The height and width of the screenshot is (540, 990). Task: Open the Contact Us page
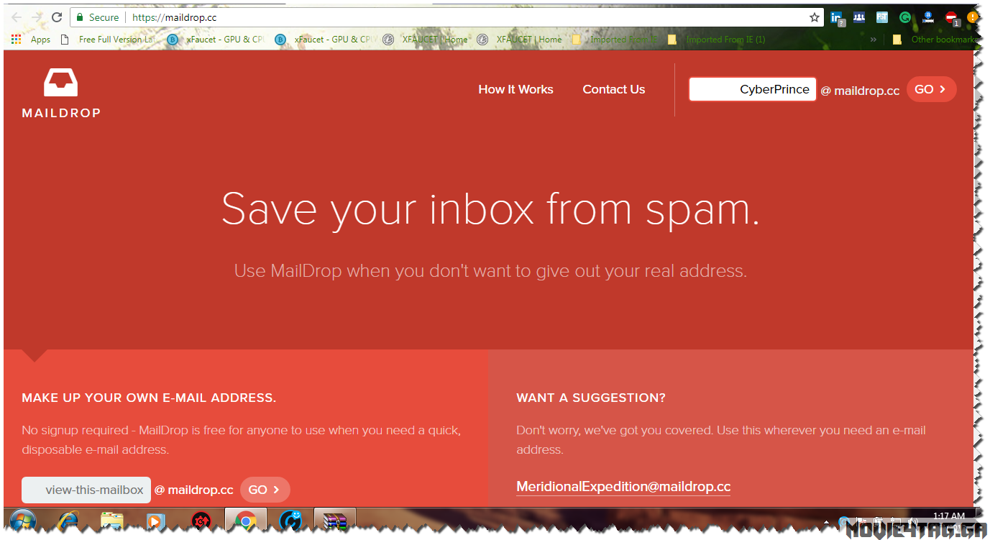click(x=614, y=89)
